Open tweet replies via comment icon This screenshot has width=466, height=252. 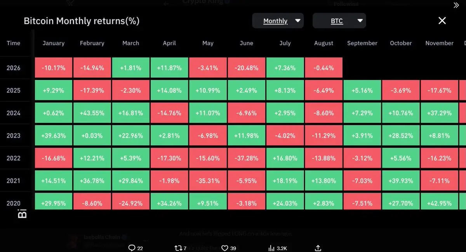[x=132, y=248]
